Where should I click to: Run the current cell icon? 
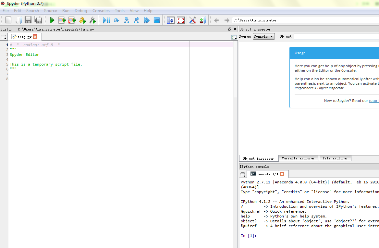(x=62, y=20)
